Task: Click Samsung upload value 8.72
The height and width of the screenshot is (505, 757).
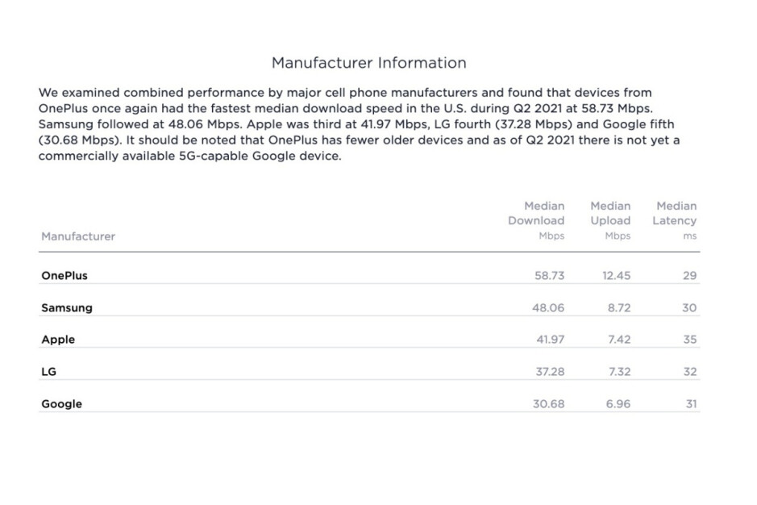Action: tap(618, 307)
